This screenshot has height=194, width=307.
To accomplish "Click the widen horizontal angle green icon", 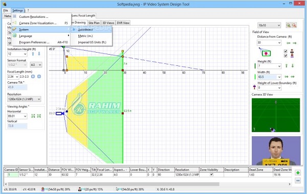I will 33,116.
